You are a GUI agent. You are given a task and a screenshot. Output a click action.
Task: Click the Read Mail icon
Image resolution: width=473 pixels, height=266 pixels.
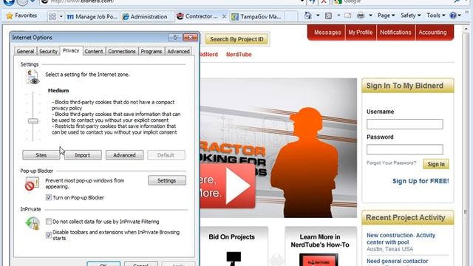(348, 16)
